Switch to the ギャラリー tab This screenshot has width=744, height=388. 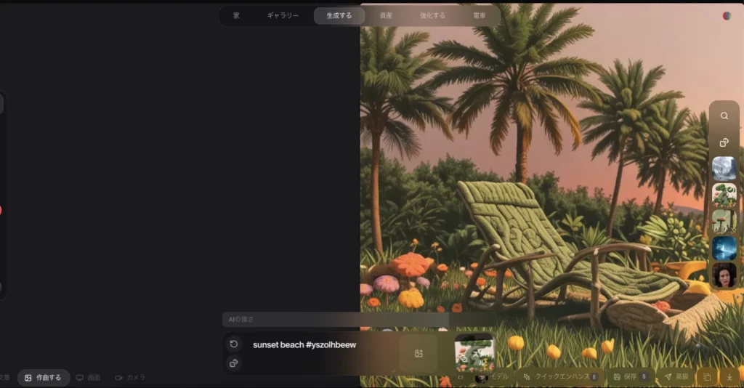point(283,15)
